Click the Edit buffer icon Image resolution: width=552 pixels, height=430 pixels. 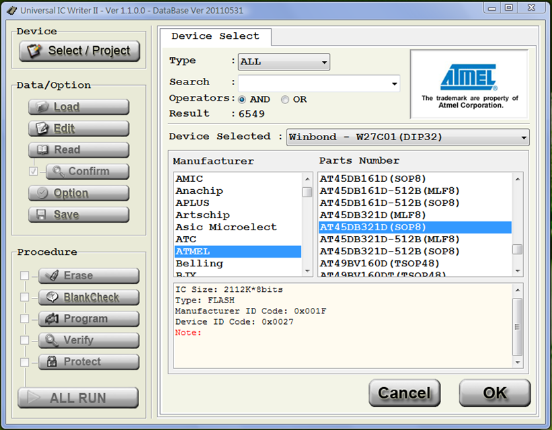coord(43,128)
